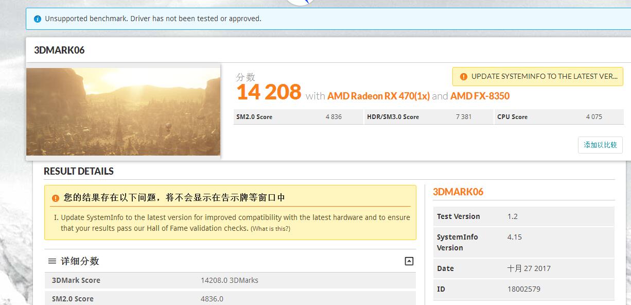Click SM2.0 Score detail value 4836.0
The height and width of the screenshot is (305, 631).
pos(212,299)
